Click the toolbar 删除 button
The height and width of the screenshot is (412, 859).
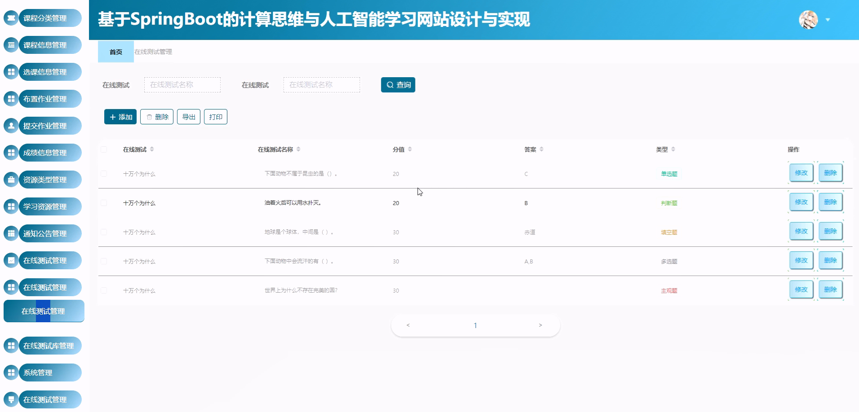click(157, 117)
